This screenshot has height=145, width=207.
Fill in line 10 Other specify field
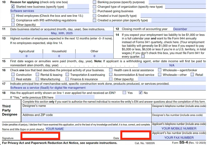pos(123,24)
